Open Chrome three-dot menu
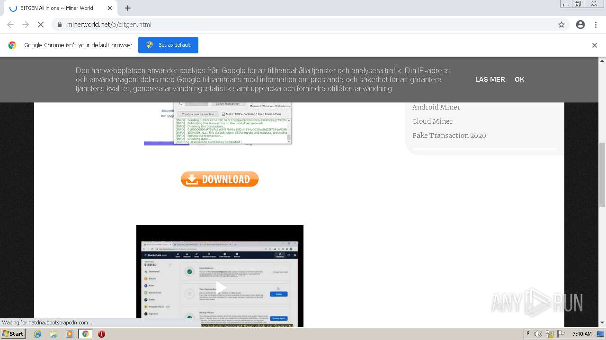 [x=596, y=25]
